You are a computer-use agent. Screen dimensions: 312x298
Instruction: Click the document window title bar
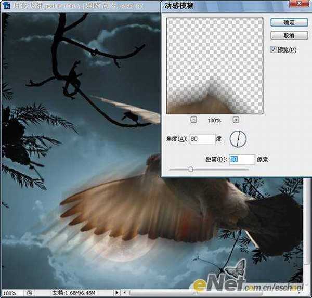tap(78, 7)
